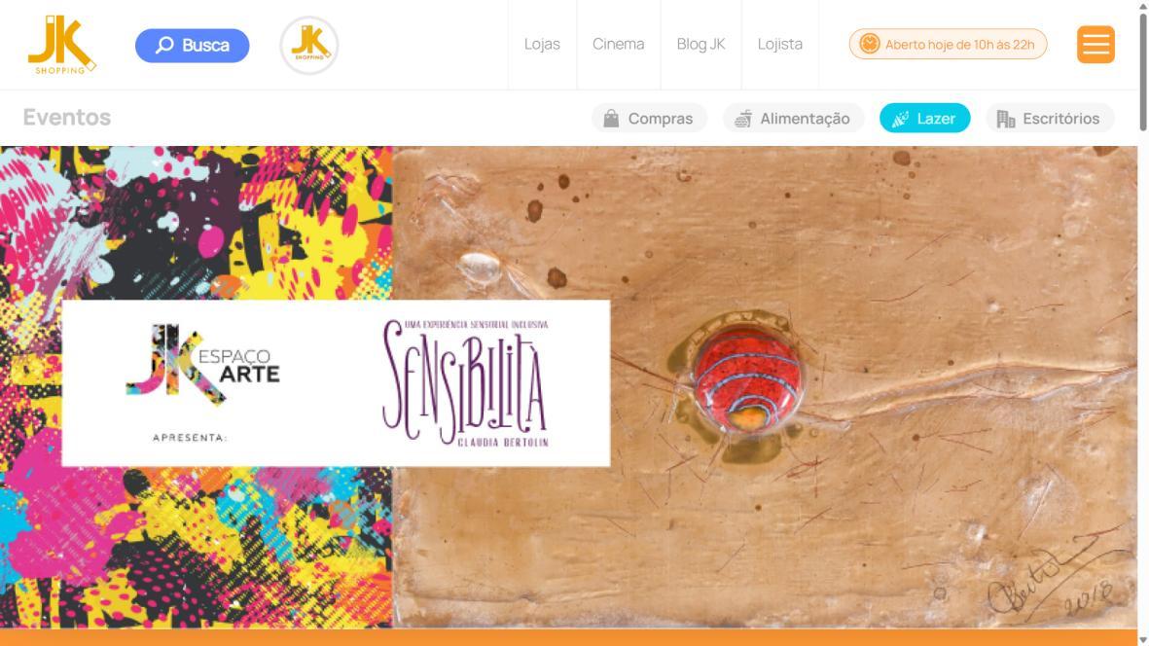
Task: Open the Lojas menu item
Action: point(542,44)
